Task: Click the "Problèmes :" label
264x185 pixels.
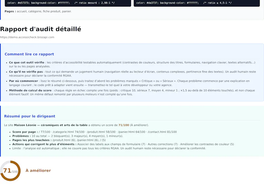Action: coord(21,136)
